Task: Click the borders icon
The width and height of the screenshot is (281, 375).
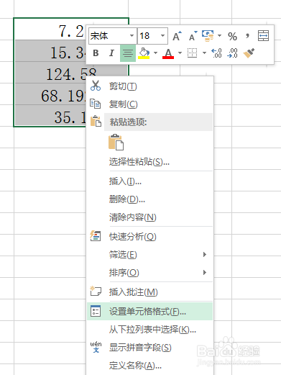Action: tap(192, 53)
